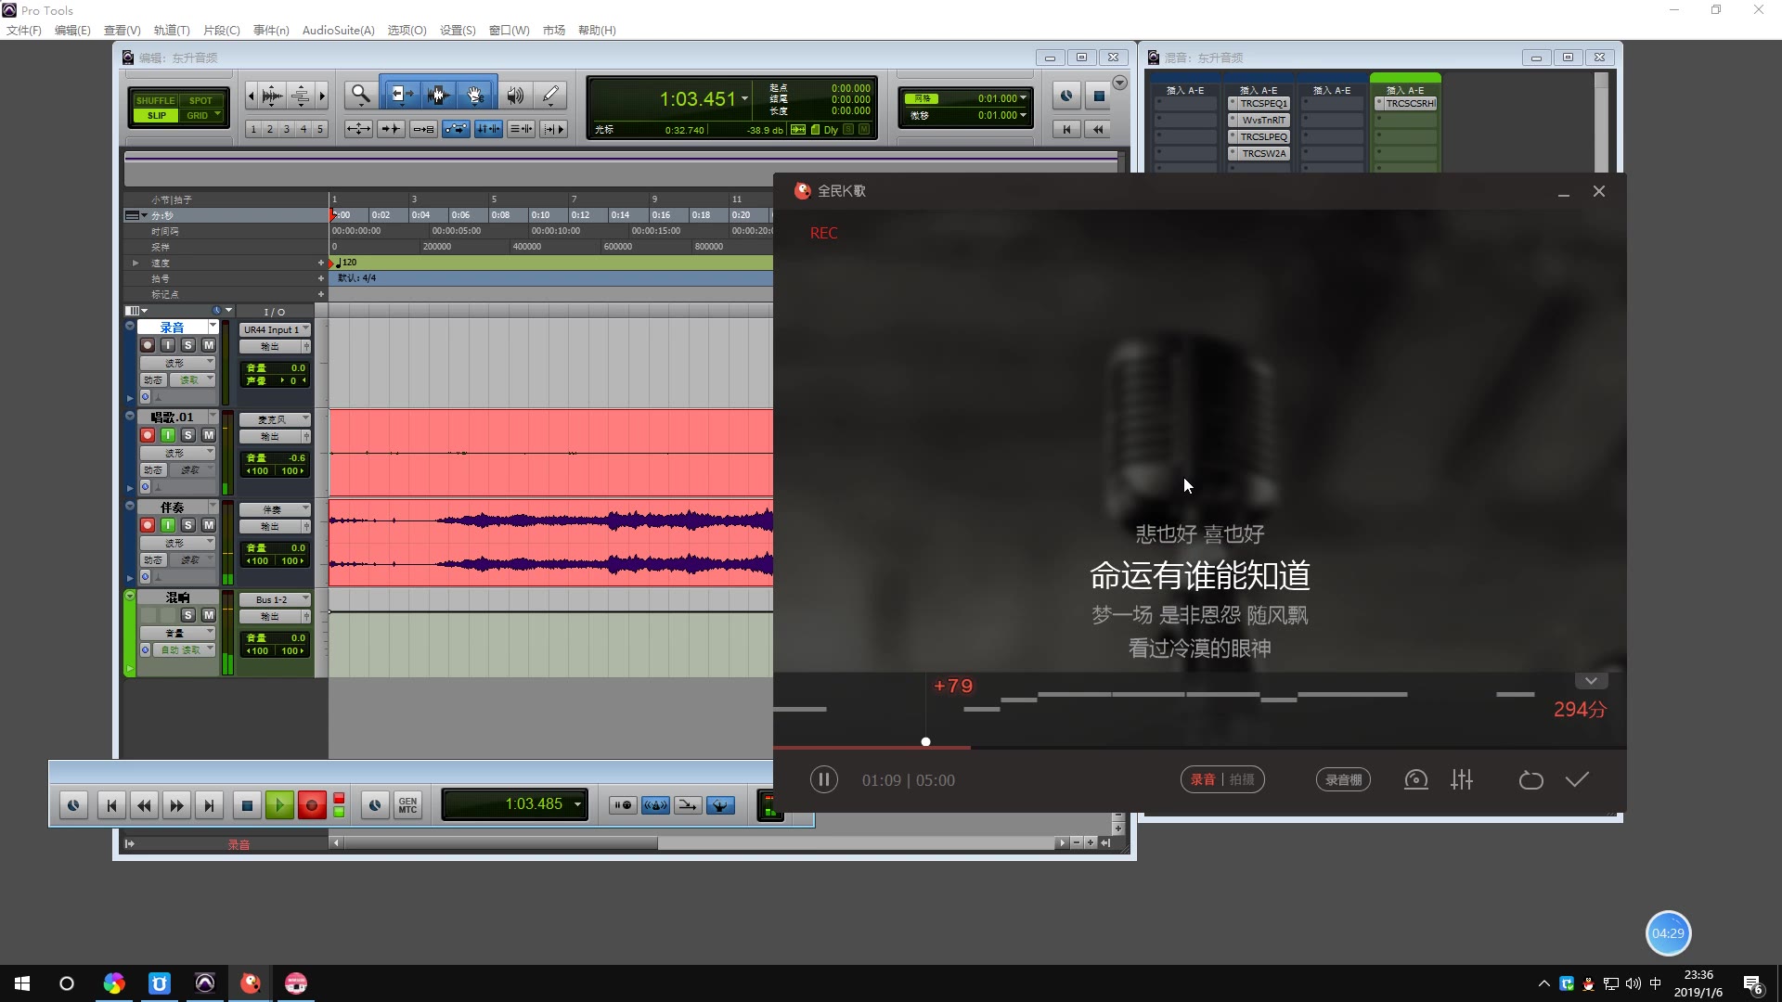Click the karaoke progress bar handle
This screenshot has height=1002, width=1782.
[x=925, y=741]
